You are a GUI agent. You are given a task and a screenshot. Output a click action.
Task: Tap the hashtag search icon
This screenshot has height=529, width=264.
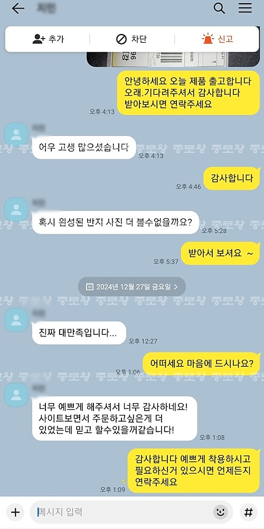tap(248, 512)
